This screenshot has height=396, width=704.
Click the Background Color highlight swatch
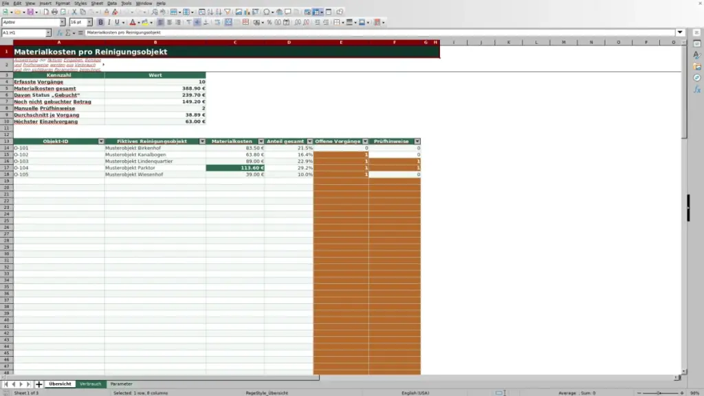pyautogui.click(x=145, y=23)
